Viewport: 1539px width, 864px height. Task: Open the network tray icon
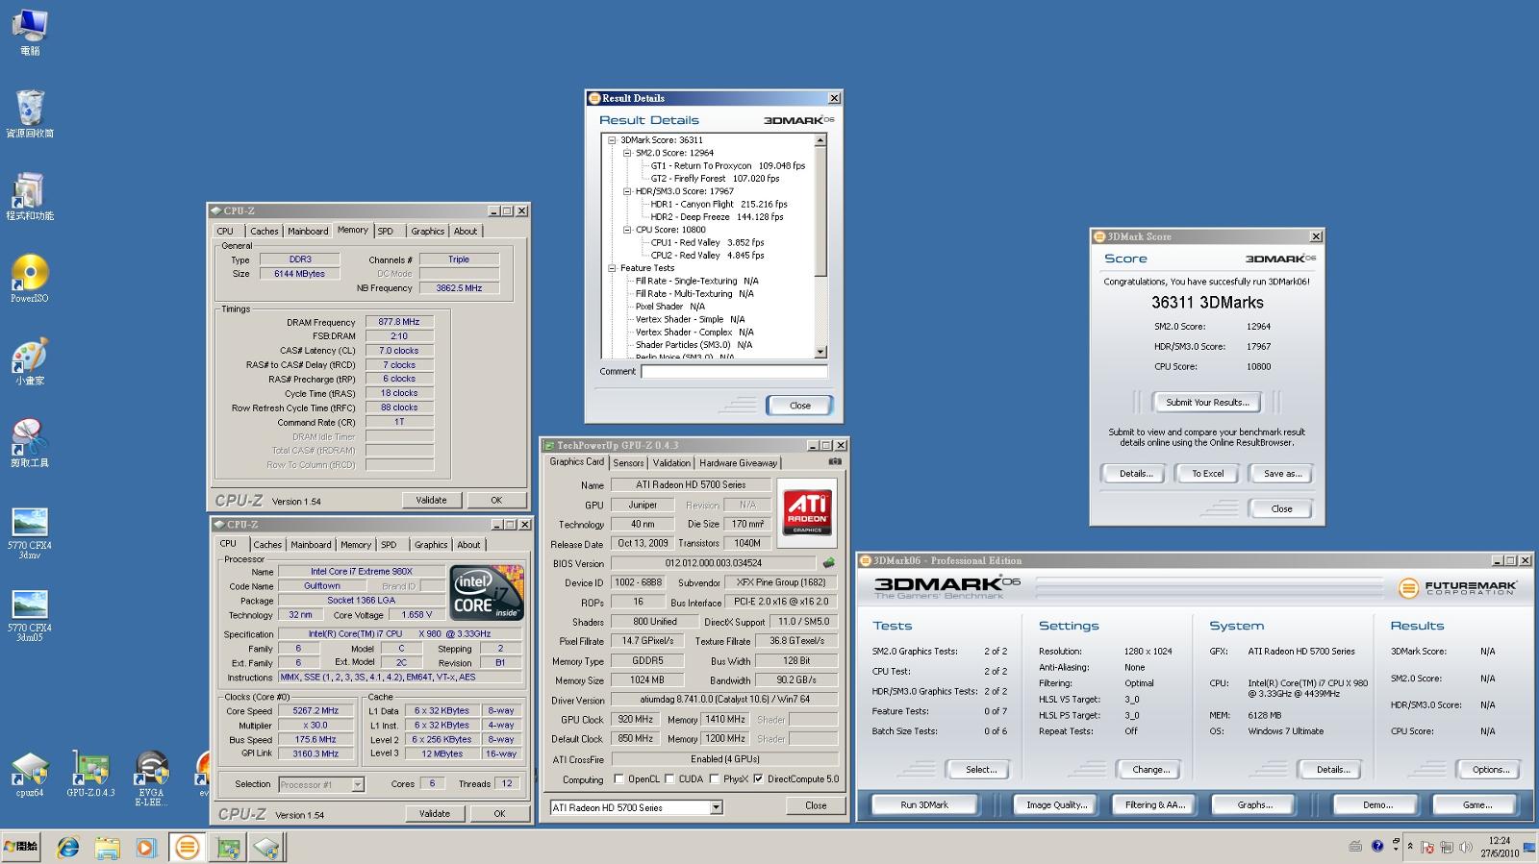[x=1446, y=848]
